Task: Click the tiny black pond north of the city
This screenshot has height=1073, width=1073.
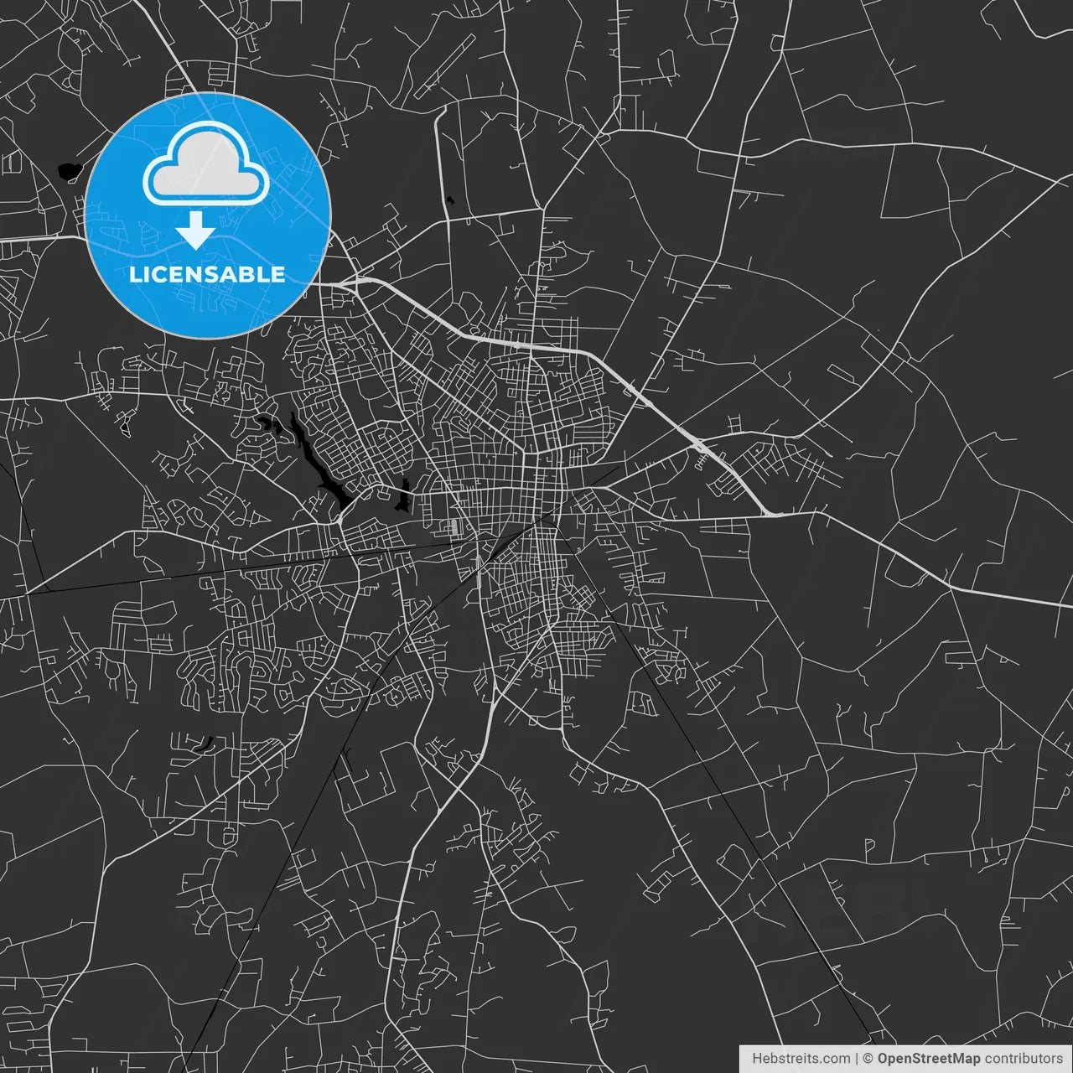Action: click(x=450, y=200)
